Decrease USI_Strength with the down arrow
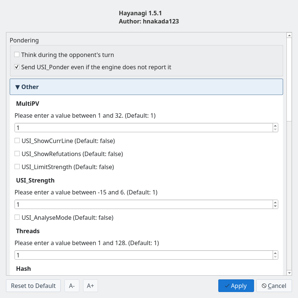The height and width of the screenshot is (298, 298). 275,206
